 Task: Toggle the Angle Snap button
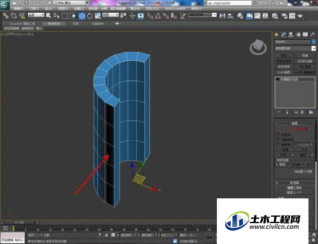(158, 16)
